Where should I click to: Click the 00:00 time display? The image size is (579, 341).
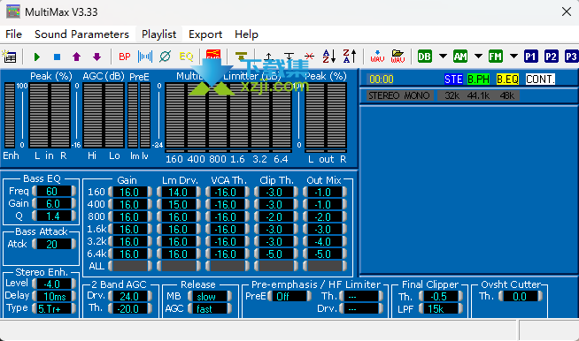tap(382, 80)
